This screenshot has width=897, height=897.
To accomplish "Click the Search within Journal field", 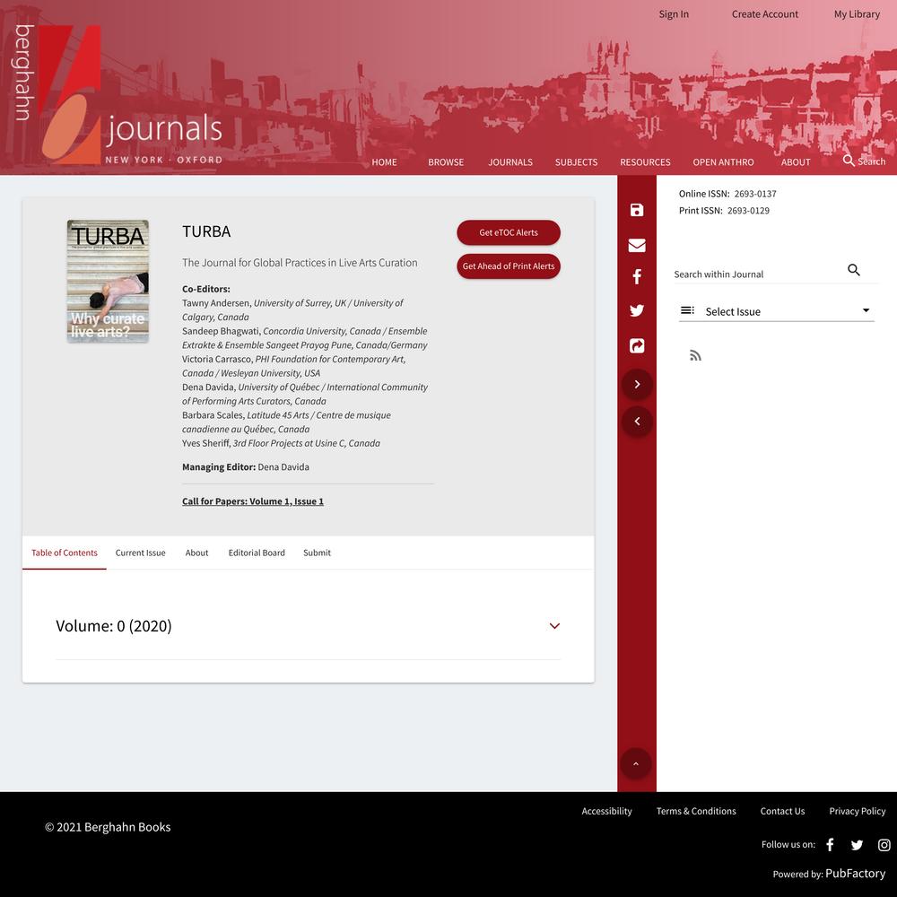I will click(758, 274).
